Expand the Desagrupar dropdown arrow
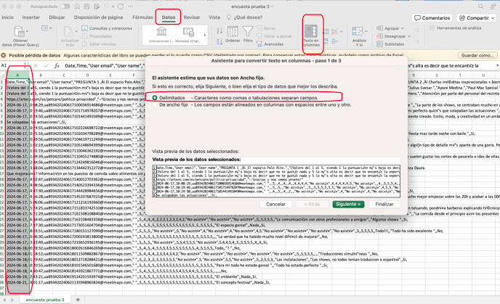 409,36
